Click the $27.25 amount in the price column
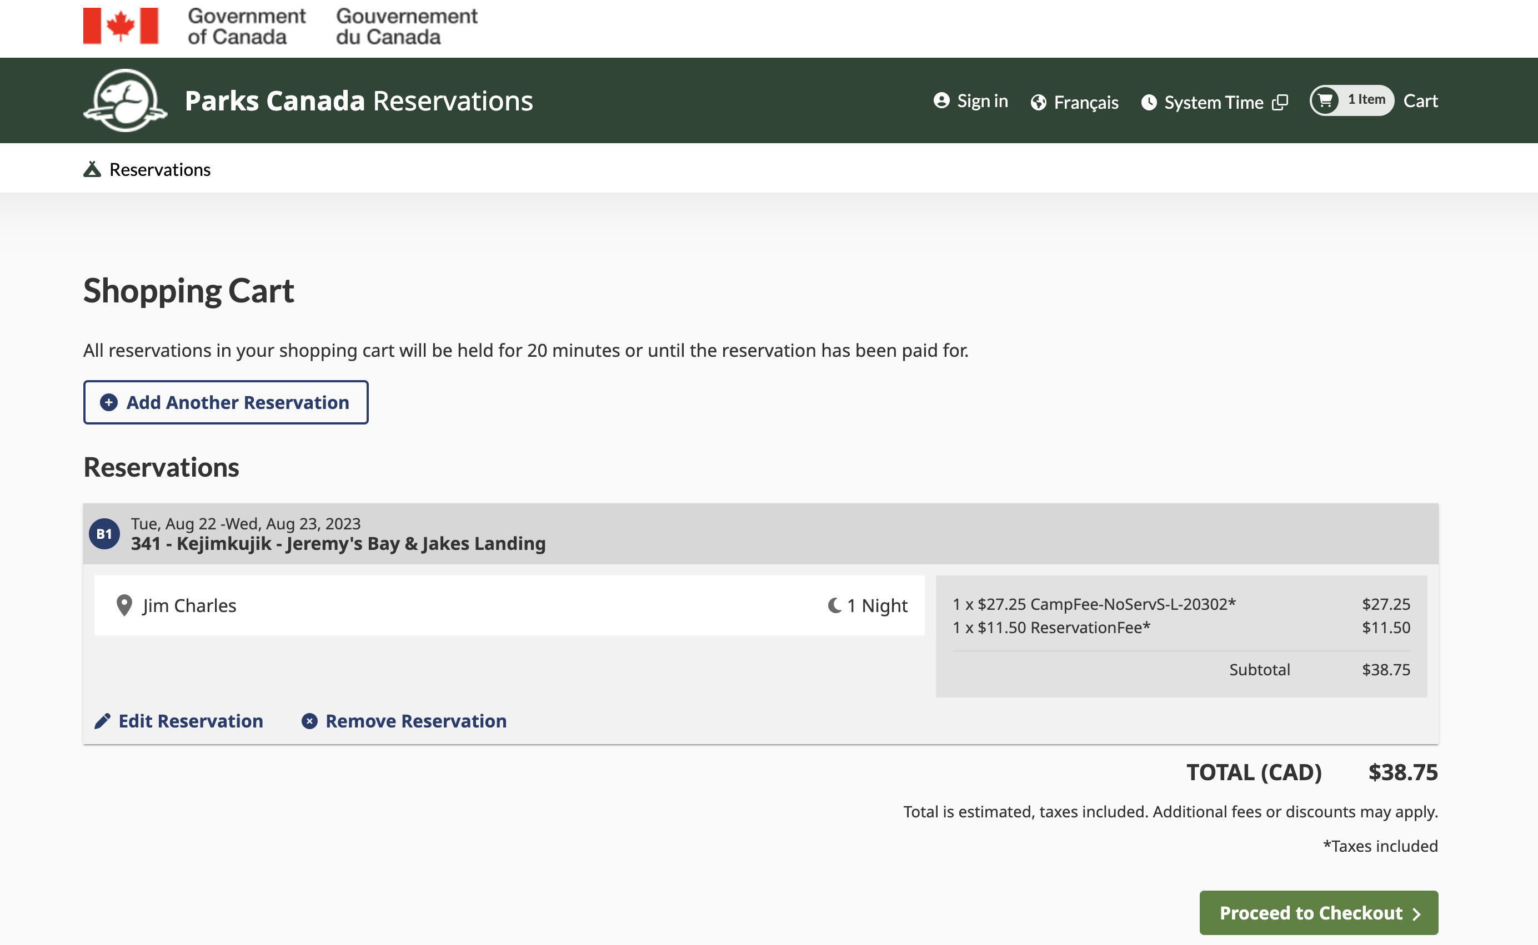This screenshot has width=1538, height=945. point(1386,604)
